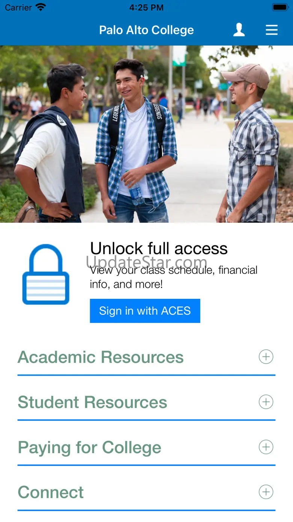Viewport: 293px width, 522px height.
Task: Expand Academic Resources with plus icon
Action: [266, 357]
